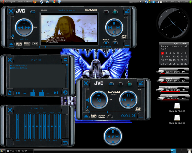Decrease volume with minus on main player left dial

(24, 33)
